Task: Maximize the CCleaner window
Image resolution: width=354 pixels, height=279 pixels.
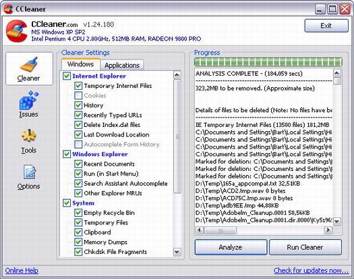Action: [x=332, y=9]
